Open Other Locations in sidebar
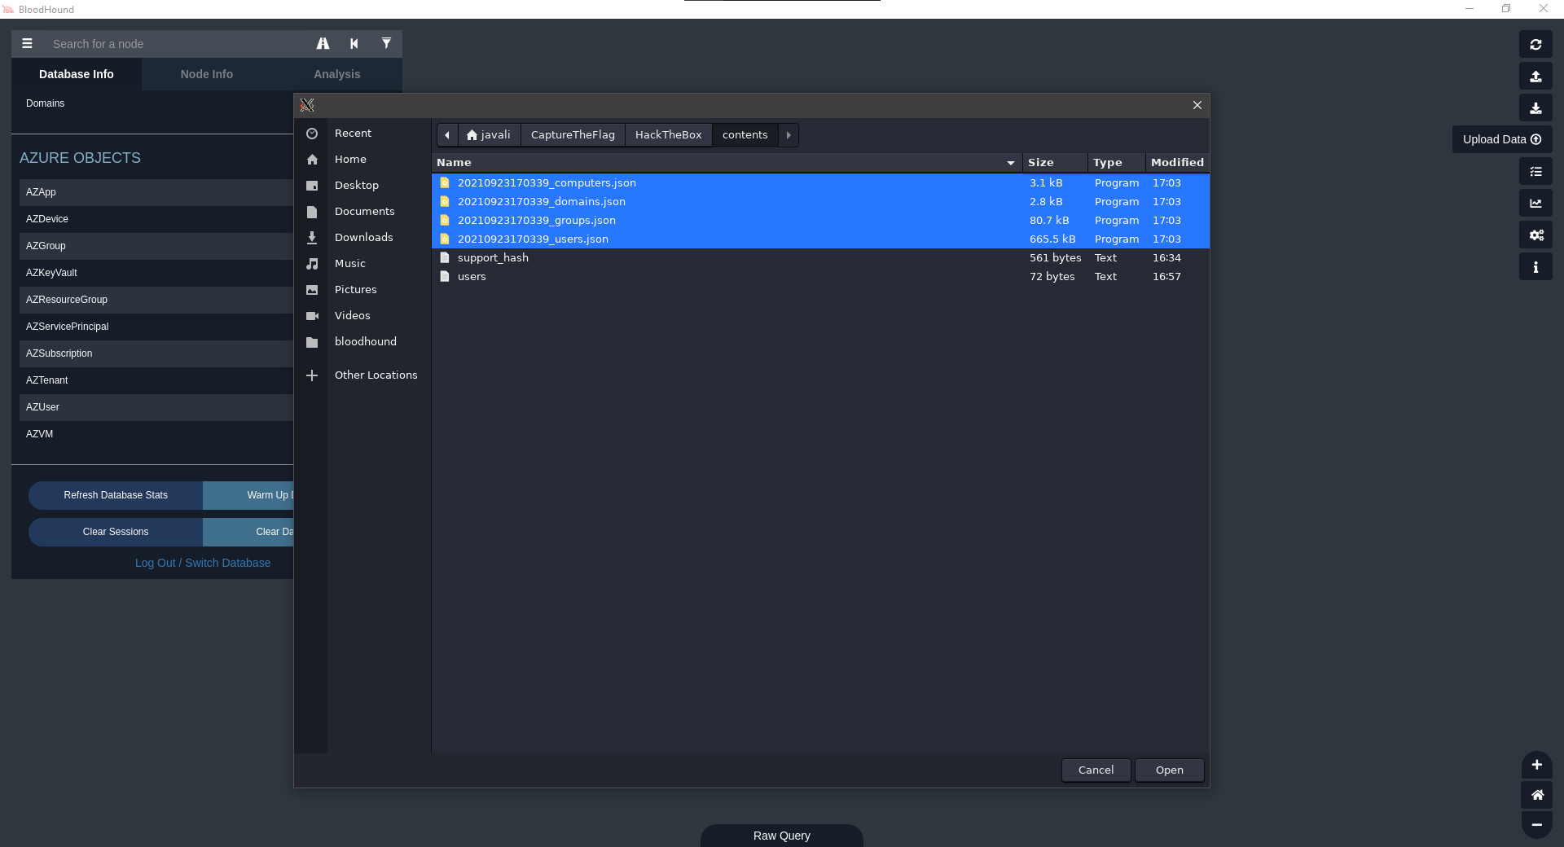 [x=362, y=375]
